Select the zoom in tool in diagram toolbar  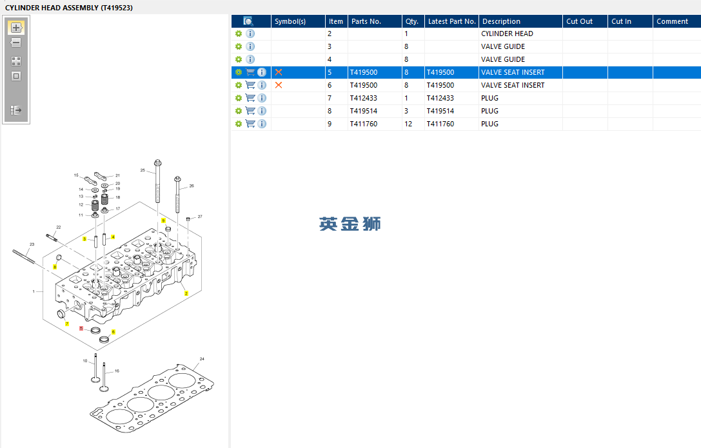tap(16, 28)
